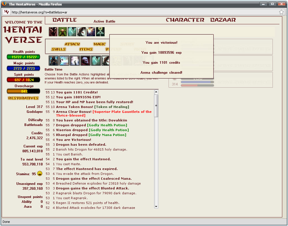The height and width of the screenshot is (226, 288).
Task: Click 'Viserion dropped Godly Health Potion' line
Action: 92,130
